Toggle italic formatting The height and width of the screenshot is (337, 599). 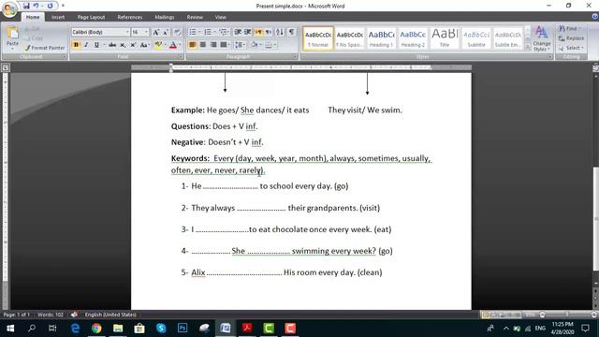pyautogui.click(x=86, y=45)
